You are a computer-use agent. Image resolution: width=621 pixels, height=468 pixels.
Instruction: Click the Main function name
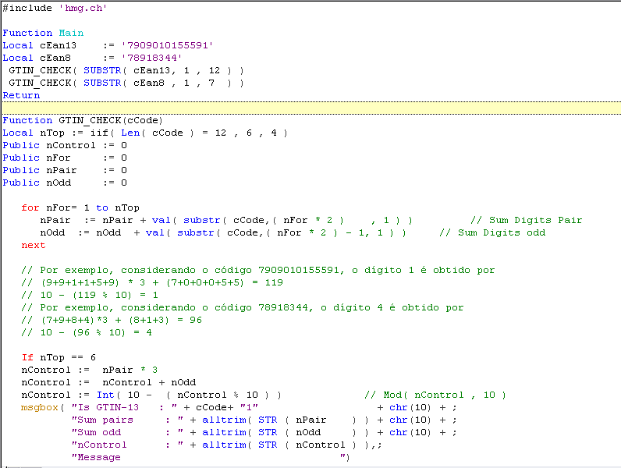71,33
